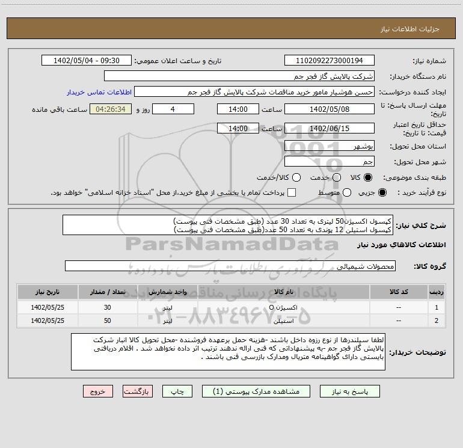
Task: Click the general need description text box
Action: 228,226
